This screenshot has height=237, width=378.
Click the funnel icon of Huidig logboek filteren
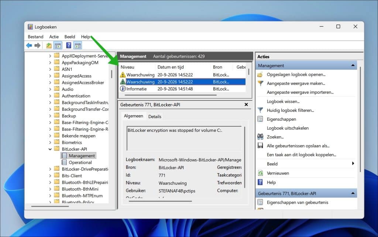[260, 110]
